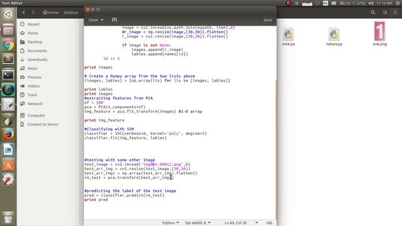
Task: Open Tab Width: 8 dropdown
Action: (197, 223)
